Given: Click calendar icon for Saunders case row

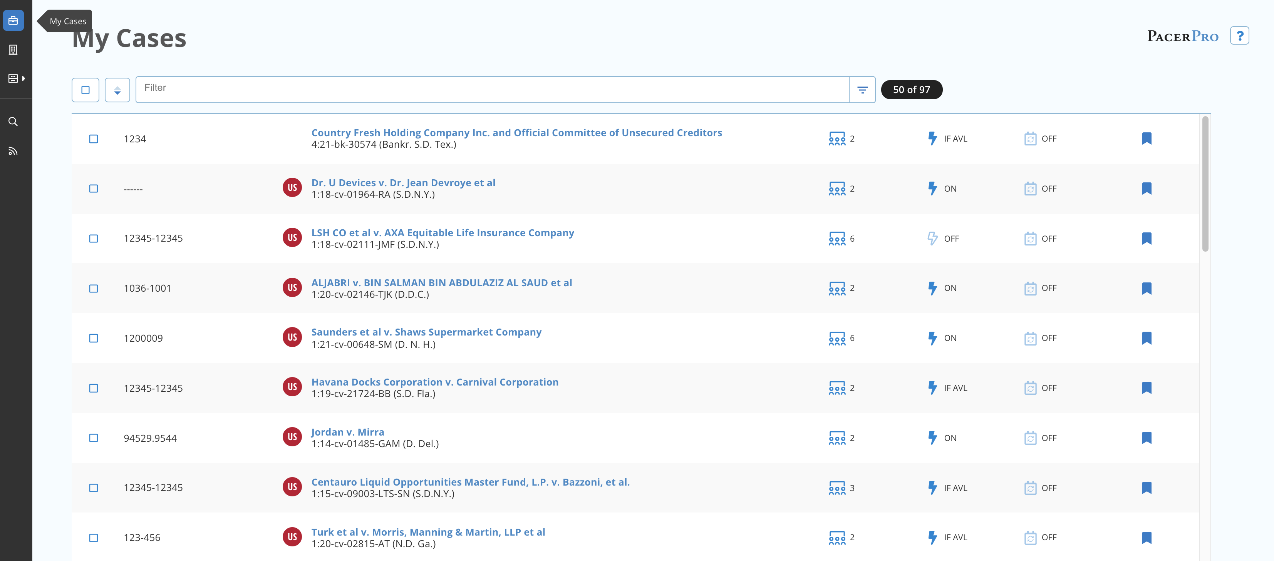Looking at the screenshot, I should click(x=1030, y=338).
